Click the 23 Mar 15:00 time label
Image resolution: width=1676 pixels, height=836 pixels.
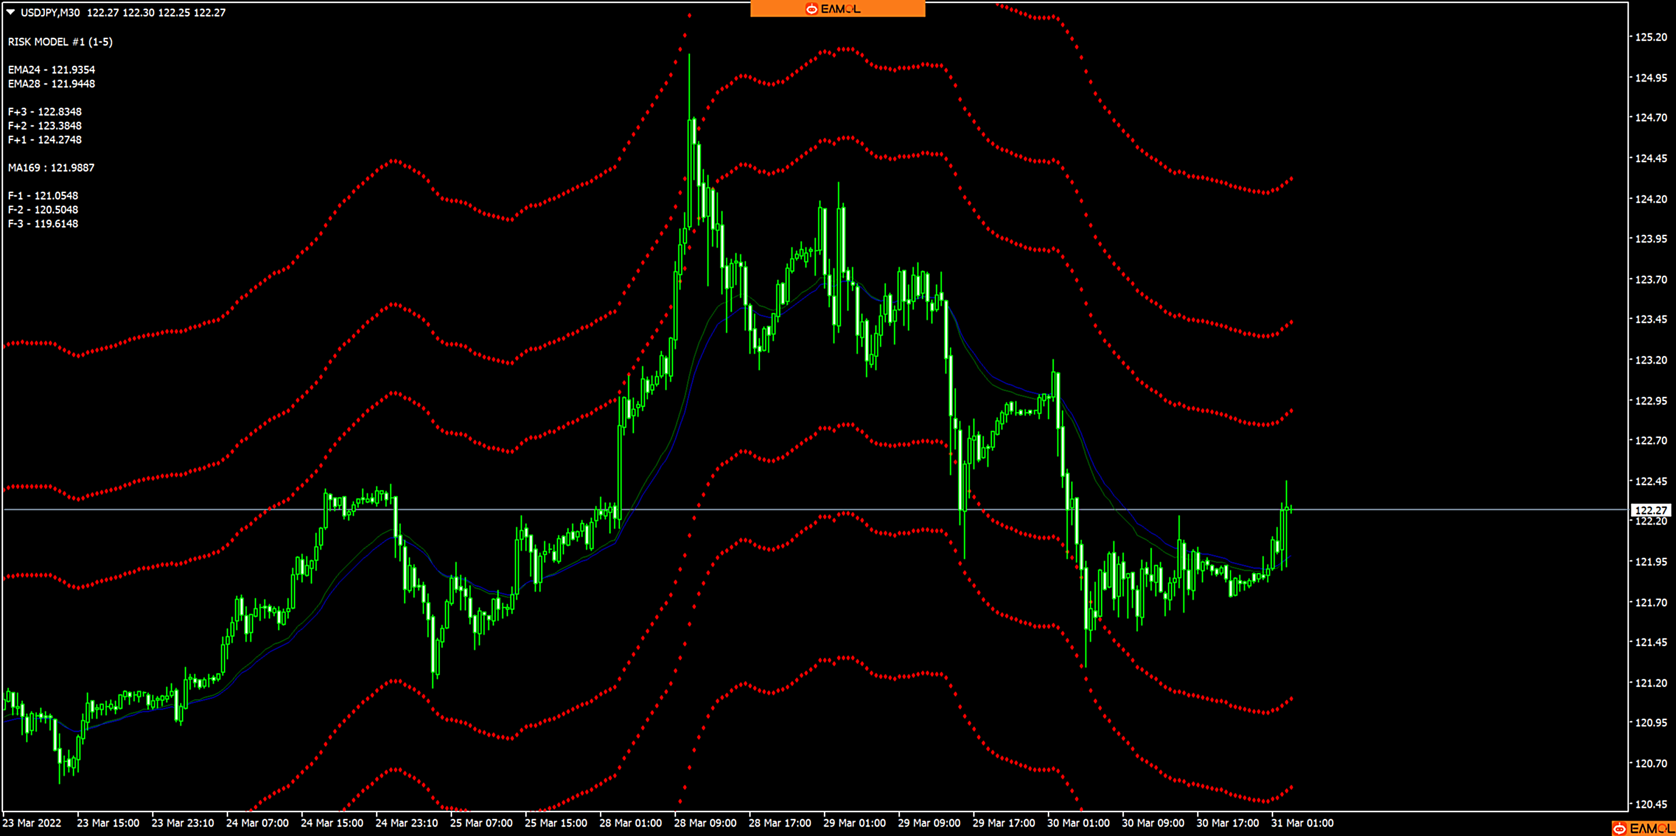[x=108, y=823]
